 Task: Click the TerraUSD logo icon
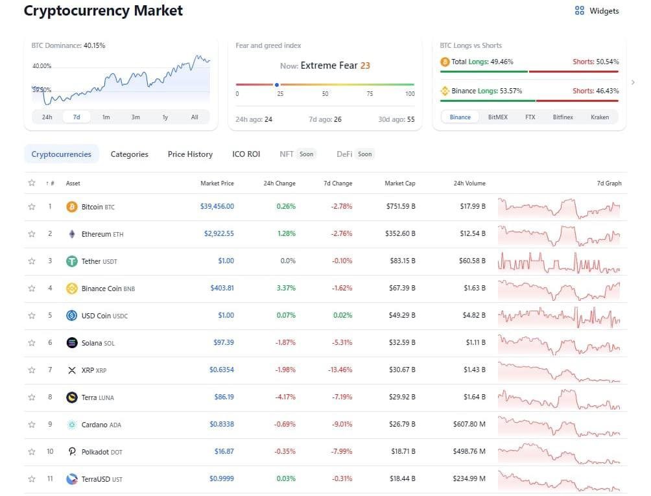72,479
